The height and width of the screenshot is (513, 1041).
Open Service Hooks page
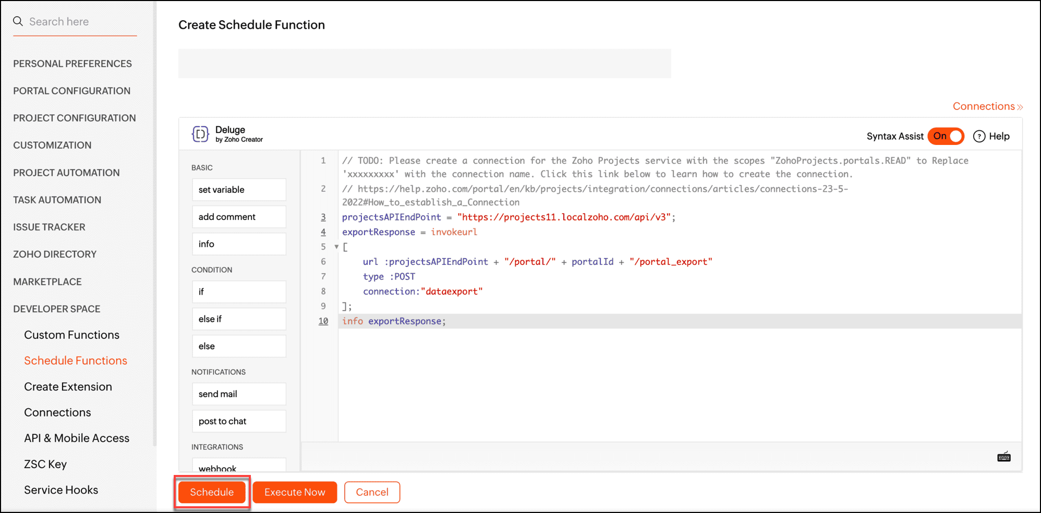tap(61, 490)
